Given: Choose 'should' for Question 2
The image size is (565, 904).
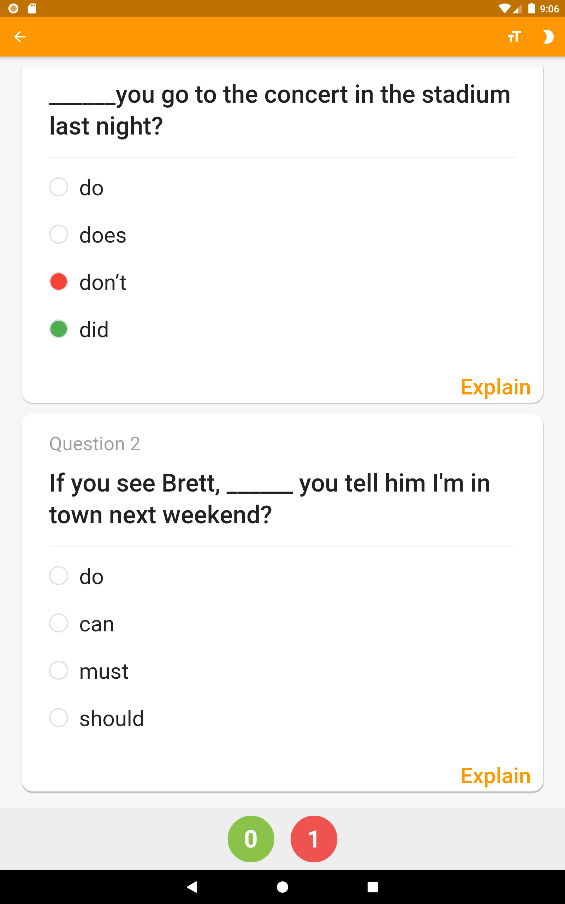Looking at the screenshot, I should [59, 718].
